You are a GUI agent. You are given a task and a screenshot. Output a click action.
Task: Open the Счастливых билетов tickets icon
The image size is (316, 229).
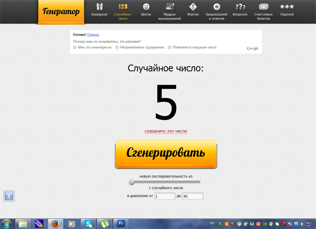(x=264, y=7)
